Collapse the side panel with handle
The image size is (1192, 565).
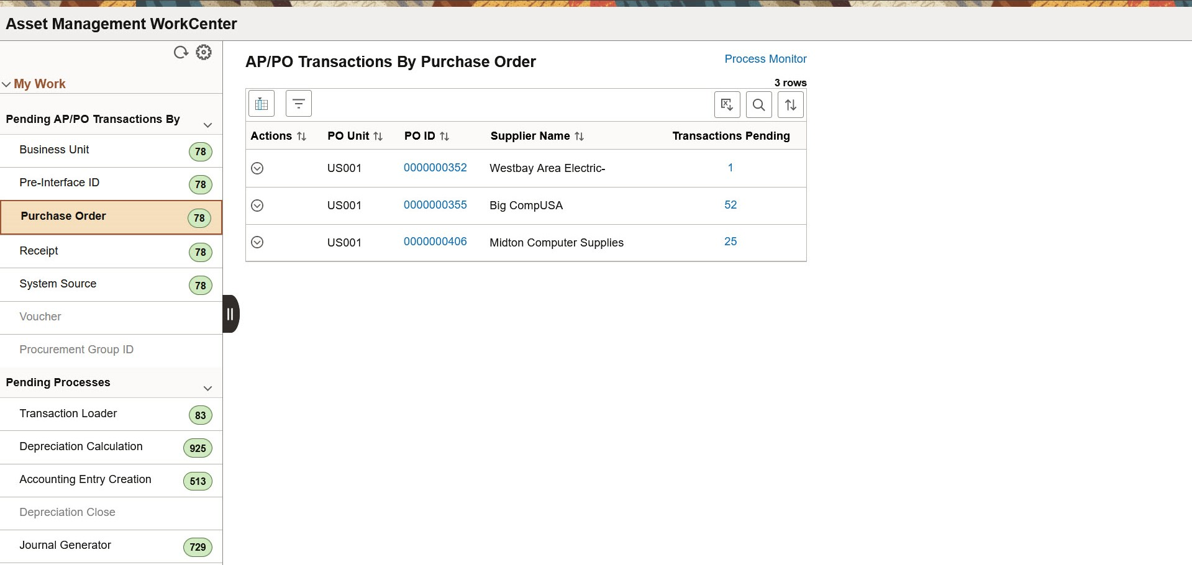point(230,314)
